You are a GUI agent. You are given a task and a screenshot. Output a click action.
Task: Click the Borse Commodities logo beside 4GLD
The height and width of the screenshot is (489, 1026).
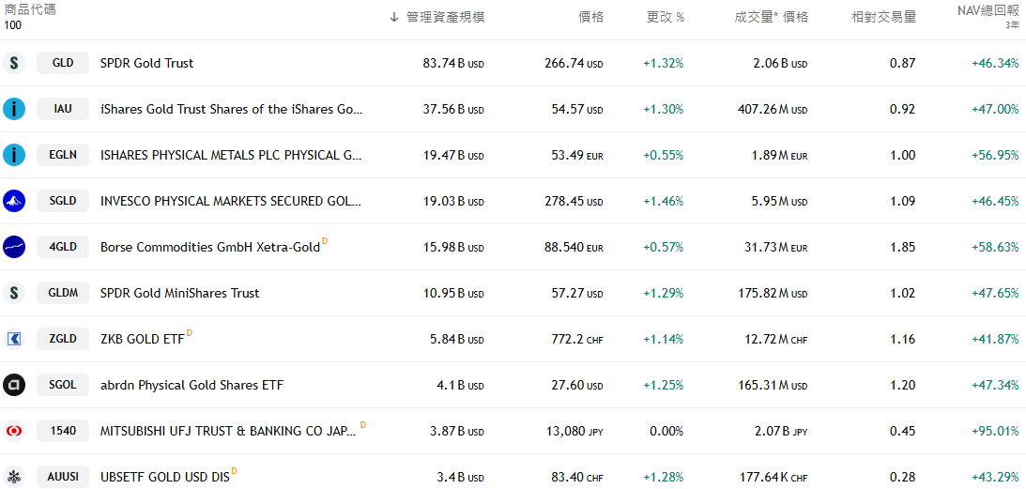point(14,247)
